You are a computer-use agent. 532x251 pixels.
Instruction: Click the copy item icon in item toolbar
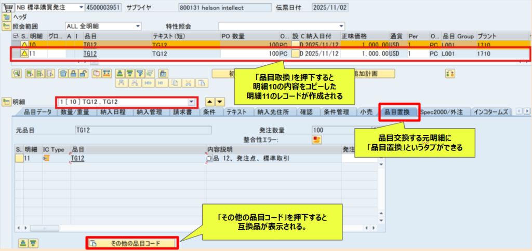click(x=97, y=74)
